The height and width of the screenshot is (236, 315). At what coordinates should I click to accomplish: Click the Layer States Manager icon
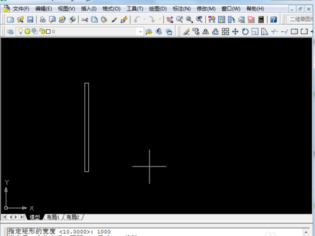(169, 32)
